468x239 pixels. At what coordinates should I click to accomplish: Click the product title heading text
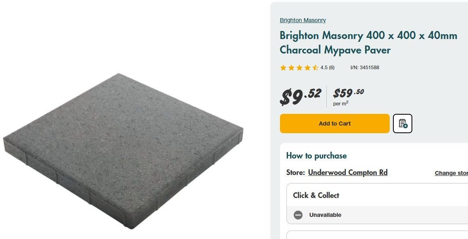point(368,43)
